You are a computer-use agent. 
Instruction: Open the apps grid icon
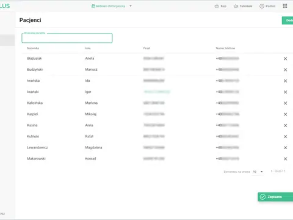(x=285, y=6)
